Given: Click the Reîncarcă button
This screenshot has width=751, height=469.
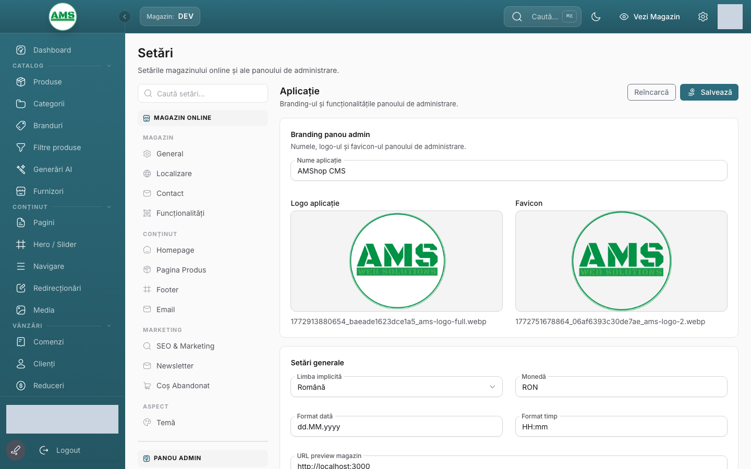Looking at the screenshot, I should pos(651,92).
